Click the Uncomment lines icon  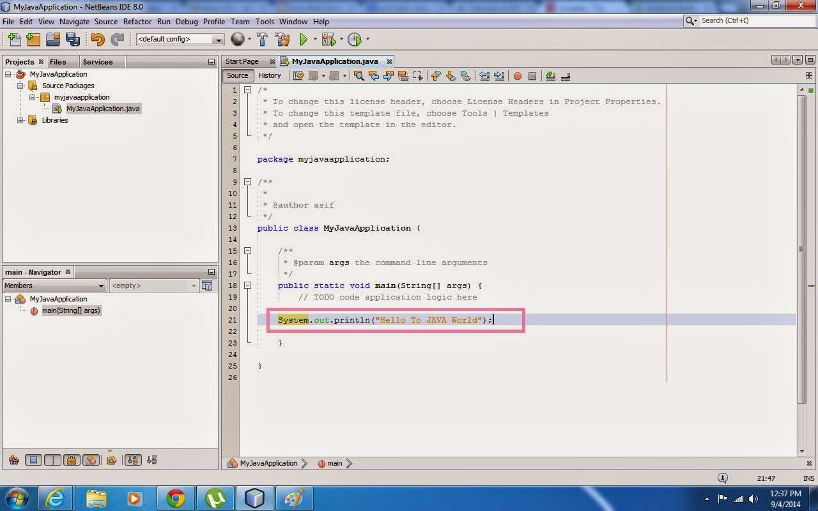point(565,76)
